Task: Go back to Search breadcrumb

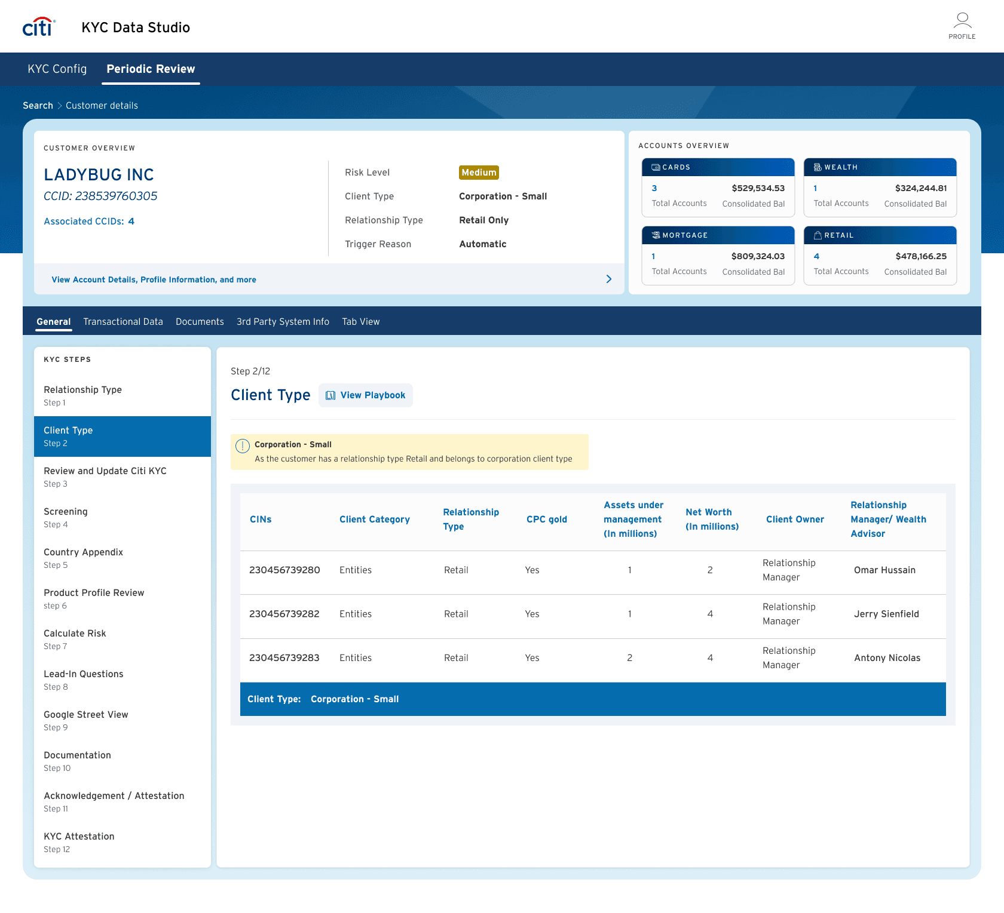Action: point(38,106)
